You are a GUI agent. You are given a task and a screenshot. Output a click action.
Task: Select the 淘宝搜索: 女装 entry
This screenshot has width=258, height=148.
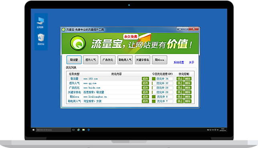coord(92,101)
